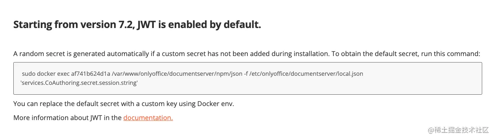This screenshot has width=494, height=139.
Task: Click the word 'sudo' in the command
Action: pyautogui.click(x=28, y=74)
